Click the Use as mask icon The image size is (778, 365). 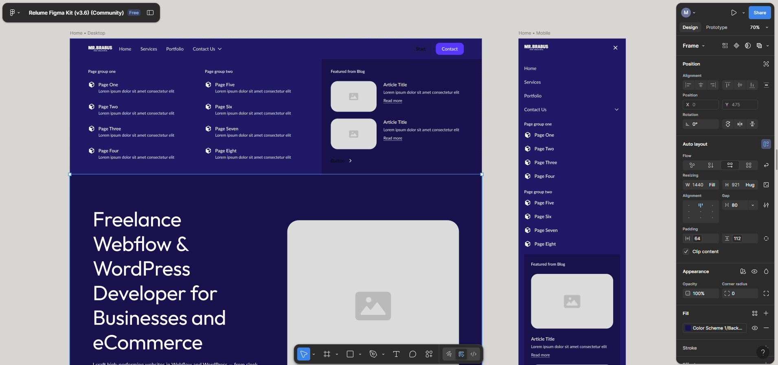tap(748, 46)
